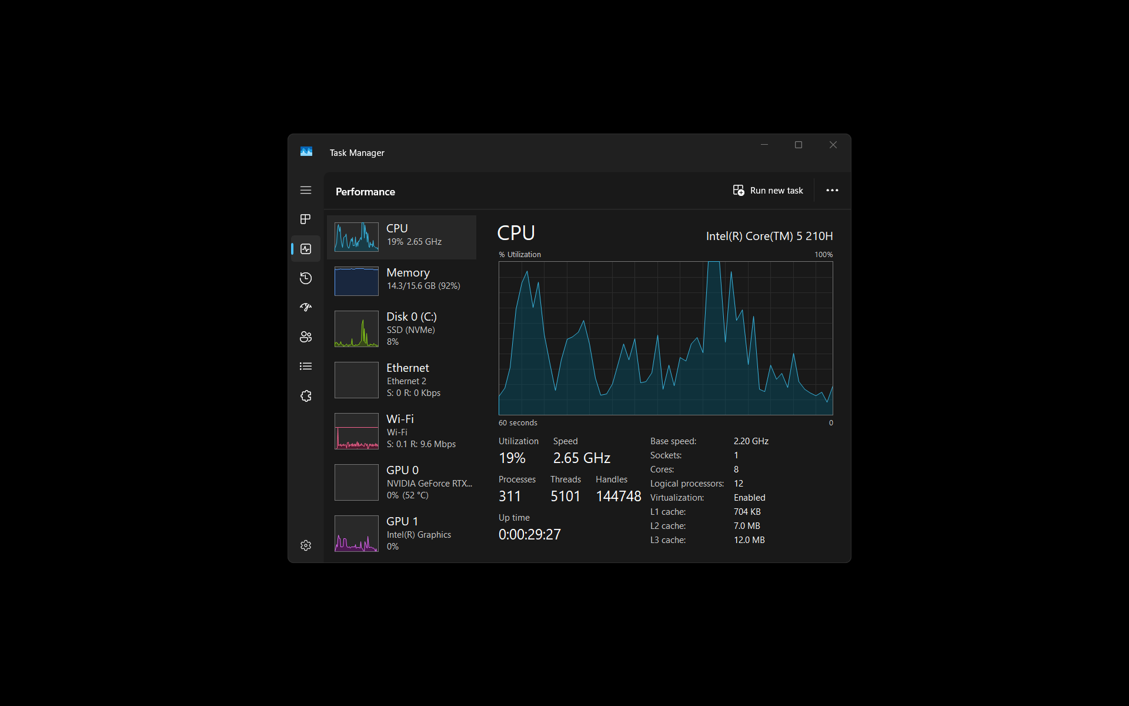This screenshot has height=706, width=1129.
Task: Open Task Manager settings gear
Action: click(306, 545)
